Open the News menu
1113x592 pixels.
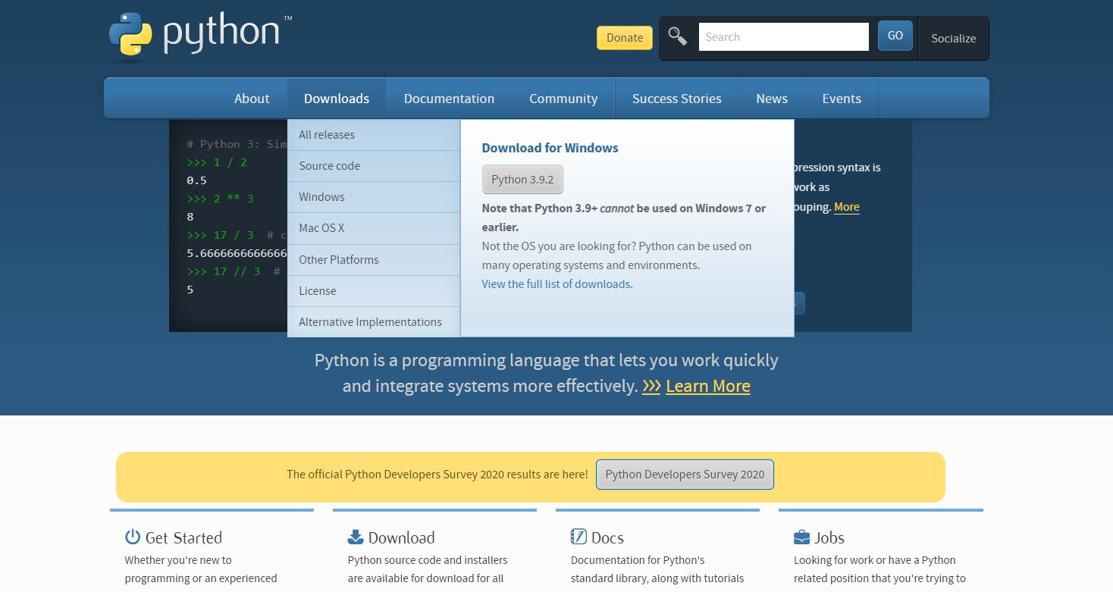coord(772,99)
